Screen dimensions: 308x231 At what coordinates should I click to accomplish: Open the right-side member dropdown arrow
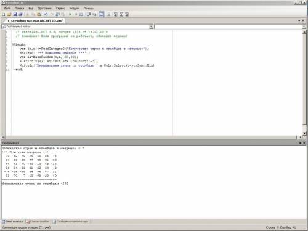click(x=304, y=26)
